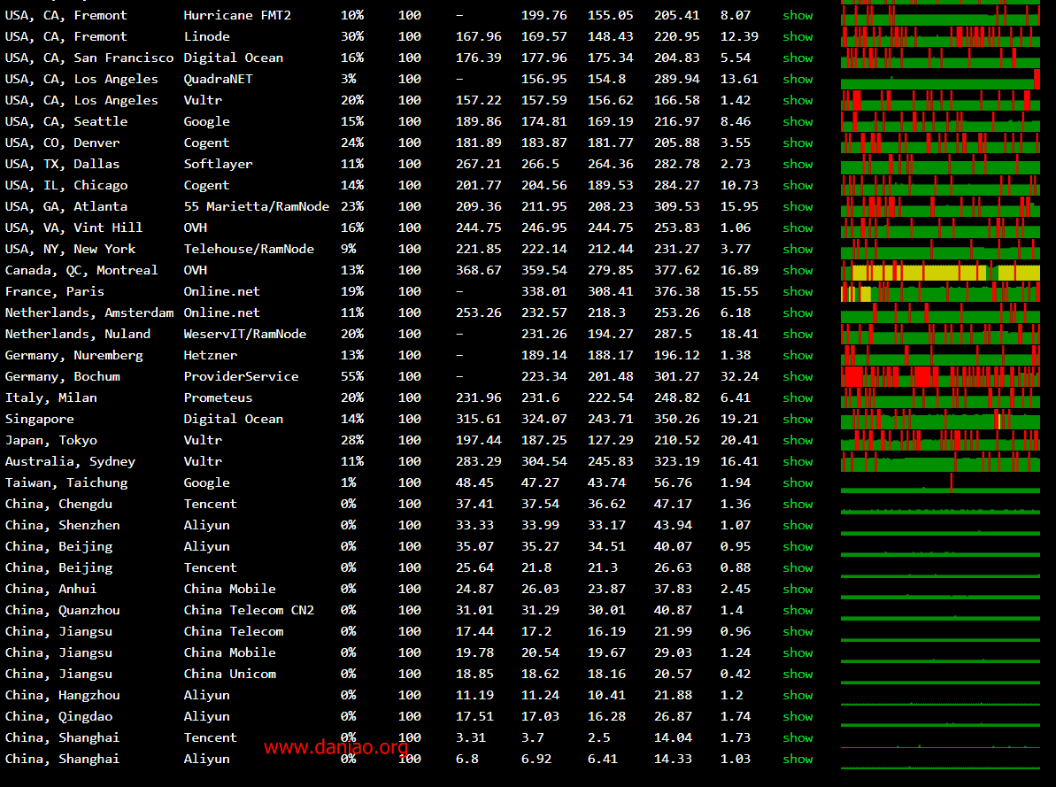The height and width of the screenshot is (787, 1056).
Task: Select the text 'Canada, QC, Montreal'
Action: tap(81, 270)
